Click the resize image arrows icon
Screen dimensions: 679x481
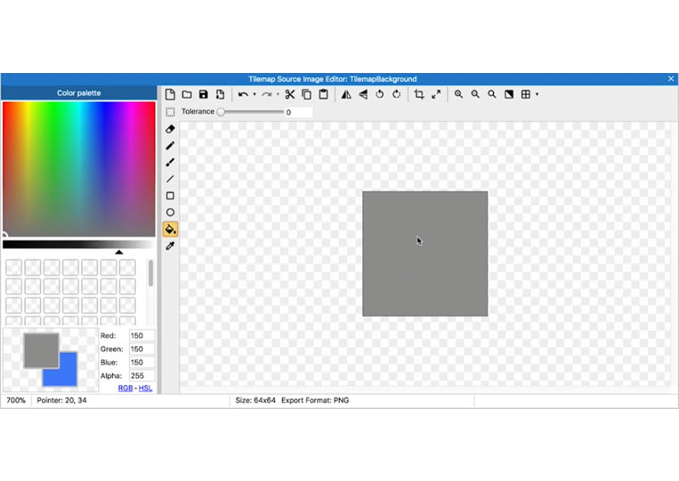coord(436,94)
